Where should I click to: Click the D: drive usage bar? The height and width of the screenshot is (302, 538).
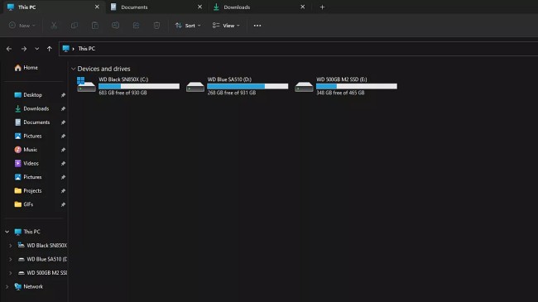(247, 86)
